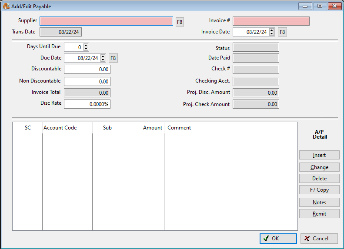The image size is (344, 249).
Task: Click the F7 Copy button
Action: pyautogui.click(x=319, y=190)
